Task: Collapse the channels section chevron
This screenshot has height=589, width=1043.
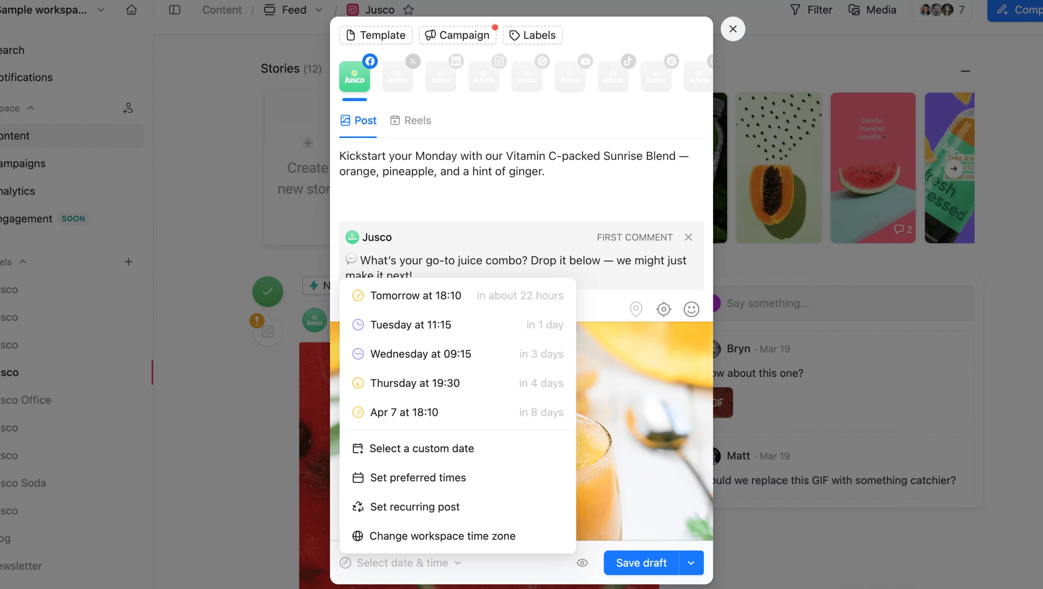Action: 23,262
